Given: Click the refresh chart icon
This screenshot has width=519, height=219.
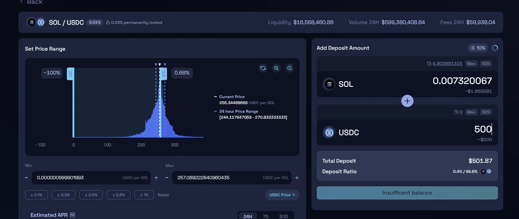Looking at the screenshot, I should pyautogui.click(x=263, y=68).
